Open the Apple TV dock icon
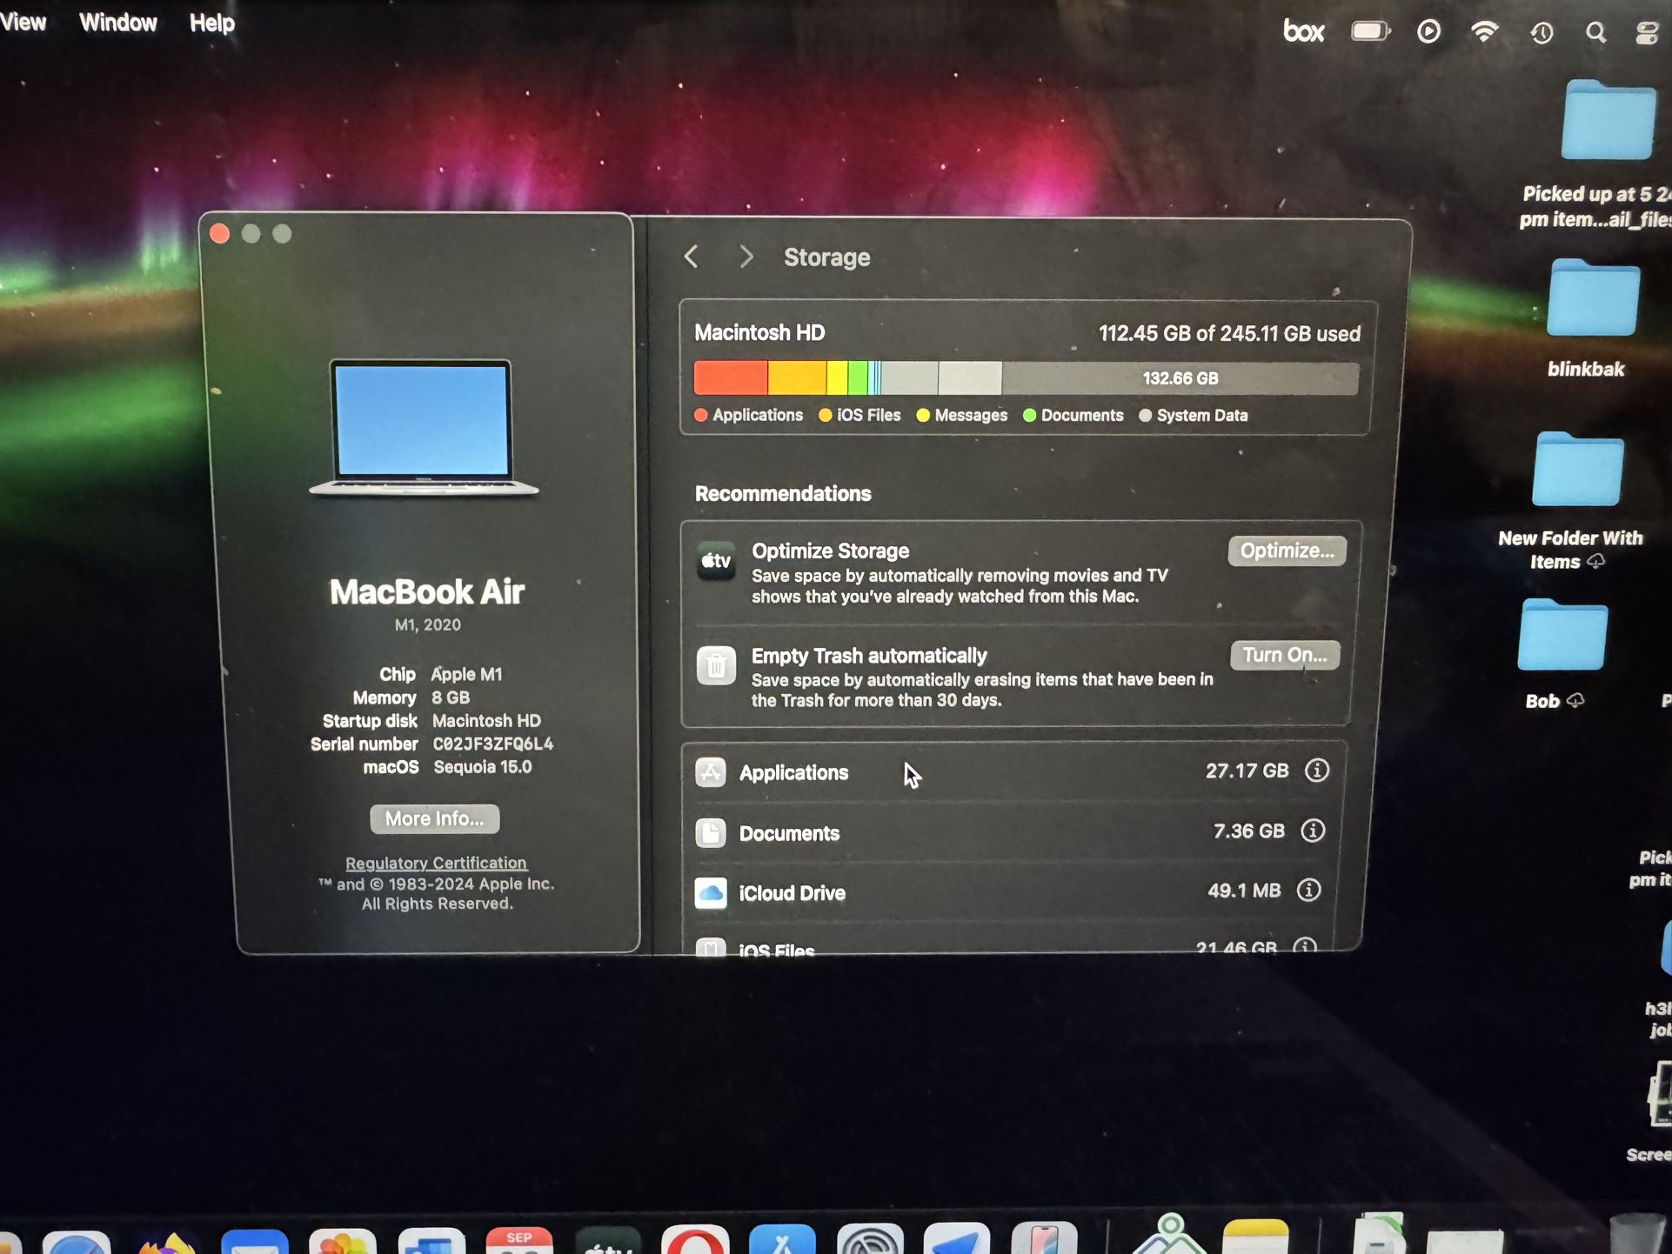1672x1254 pixels. (607, 1240)
